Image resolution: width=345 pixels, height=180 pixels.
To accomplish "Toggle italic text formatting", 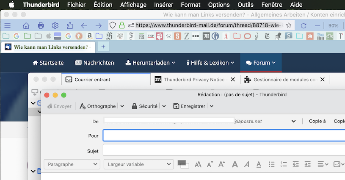I will [247, 164].
